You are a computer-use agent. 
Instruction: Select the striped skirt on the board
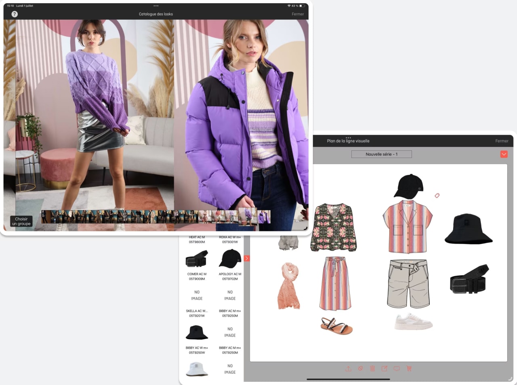click(x=335, y=283)
